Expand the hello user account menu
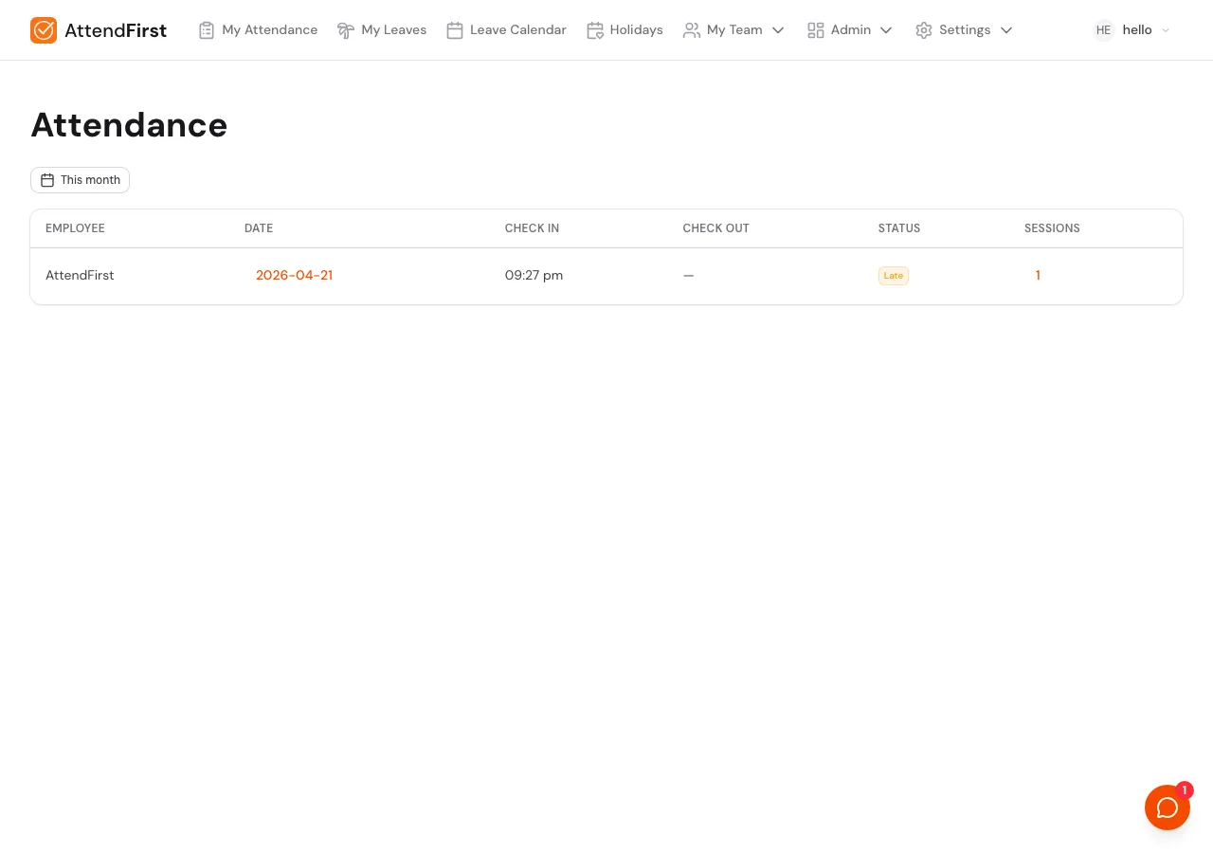The image size is (1213, 853). pyautogui.click(x=1167, y=30)
